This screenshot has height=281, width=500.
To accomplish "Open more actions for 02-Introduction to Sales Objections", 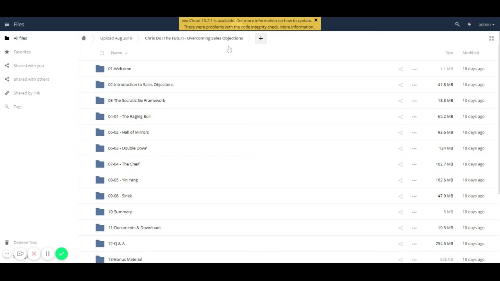I will [414, 85].
